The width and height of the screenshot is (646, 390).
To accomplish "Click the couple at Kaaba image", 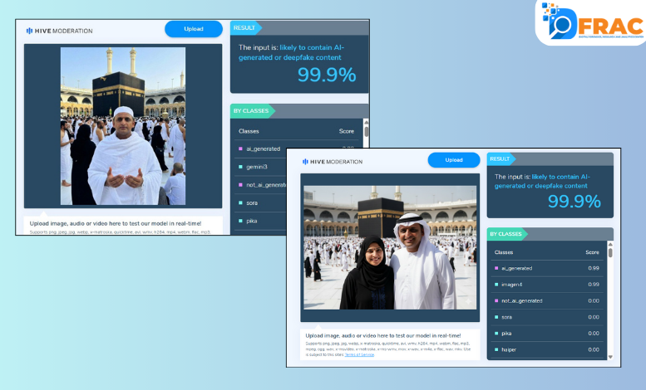I will [390, 246].
